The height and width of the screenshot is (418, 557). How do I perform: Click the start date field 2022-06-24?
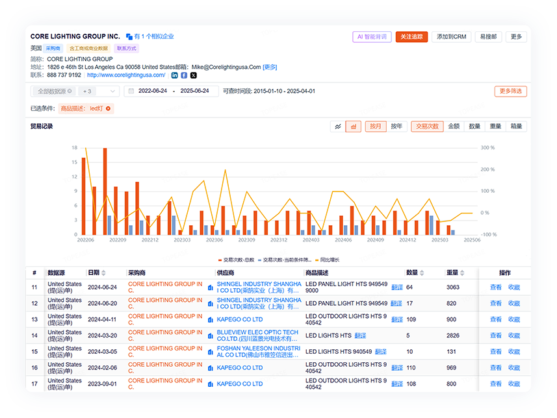(x=153, y=92)
